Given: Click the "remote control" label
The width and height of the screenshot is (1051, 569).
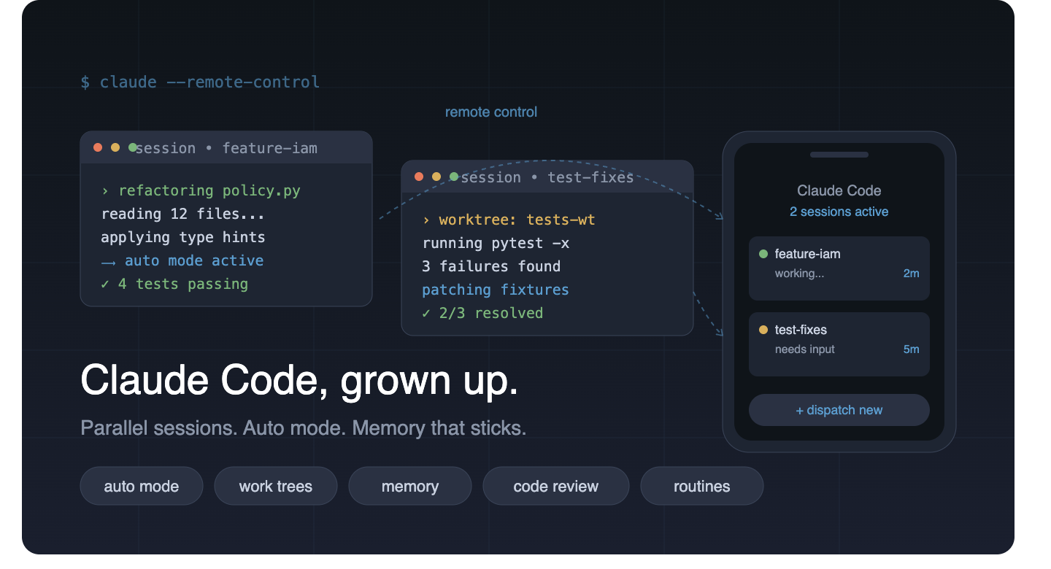Looking at the screenshot, I should pyautogui.click(x=491, y=112).
